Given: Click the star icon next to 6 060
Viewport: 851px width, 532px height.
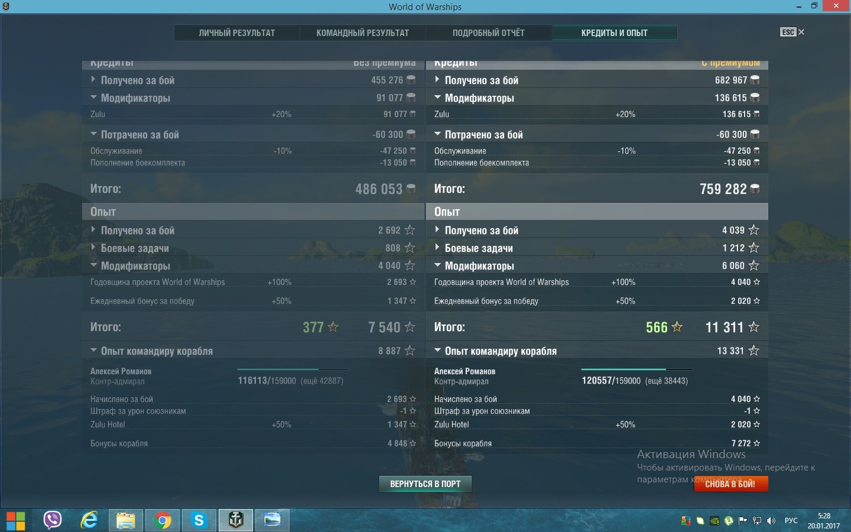Looking at the screenshot, I should click(753, 265).
